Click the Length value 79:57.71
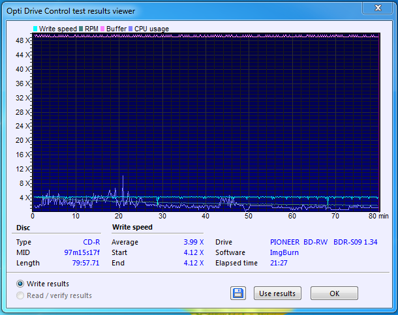 [85, 263]
